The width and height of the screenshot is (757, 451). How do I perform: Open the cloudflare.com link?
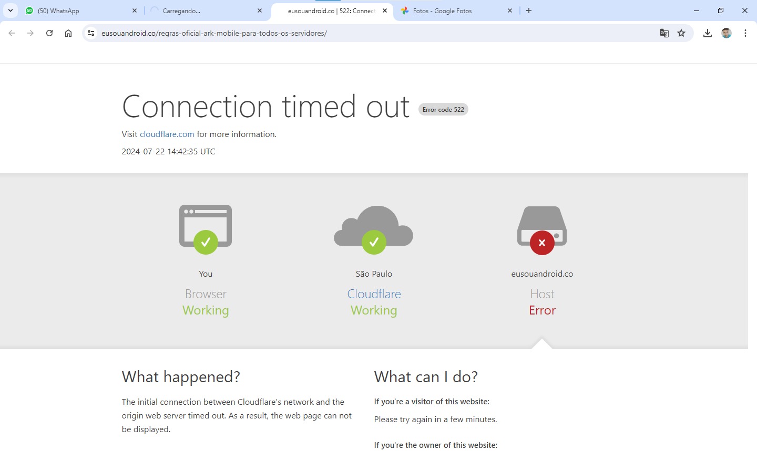point(167,134)
